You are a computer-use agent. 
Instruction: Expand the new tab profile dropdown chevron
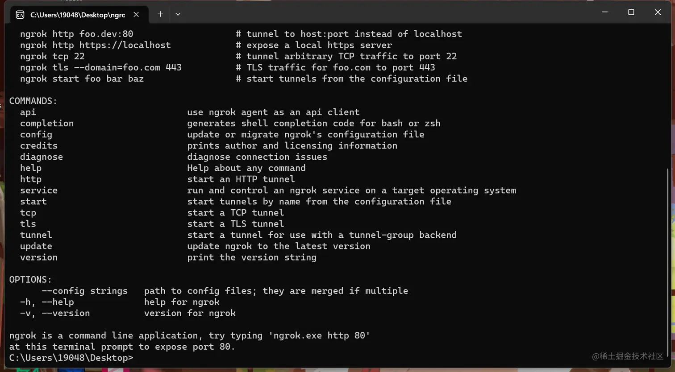coord(178,14)
